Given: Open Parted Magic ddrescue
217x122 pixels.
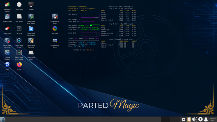Looking at the screenshot, I should pos(7,41).
